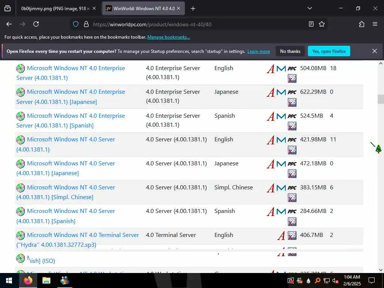The height and width of the screenshot is (288, 384).
Task: Open the tracking protection shield icon
Action: point(76,24)
